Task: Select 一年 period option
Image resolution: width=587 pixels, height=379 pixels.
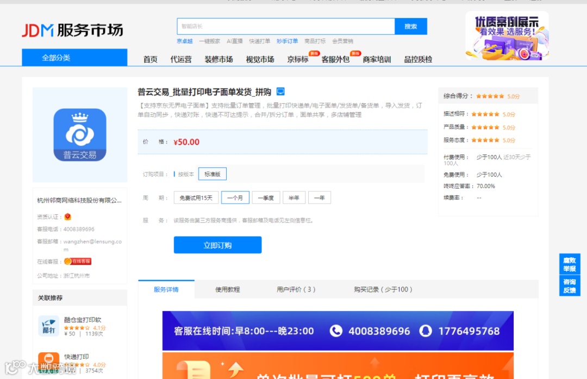Action: pyautogui.click(x=320, y=198)
